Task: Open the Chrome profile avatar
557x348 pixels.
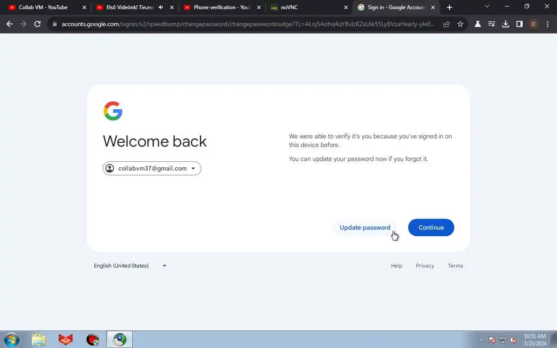Action: click(534, 24)
